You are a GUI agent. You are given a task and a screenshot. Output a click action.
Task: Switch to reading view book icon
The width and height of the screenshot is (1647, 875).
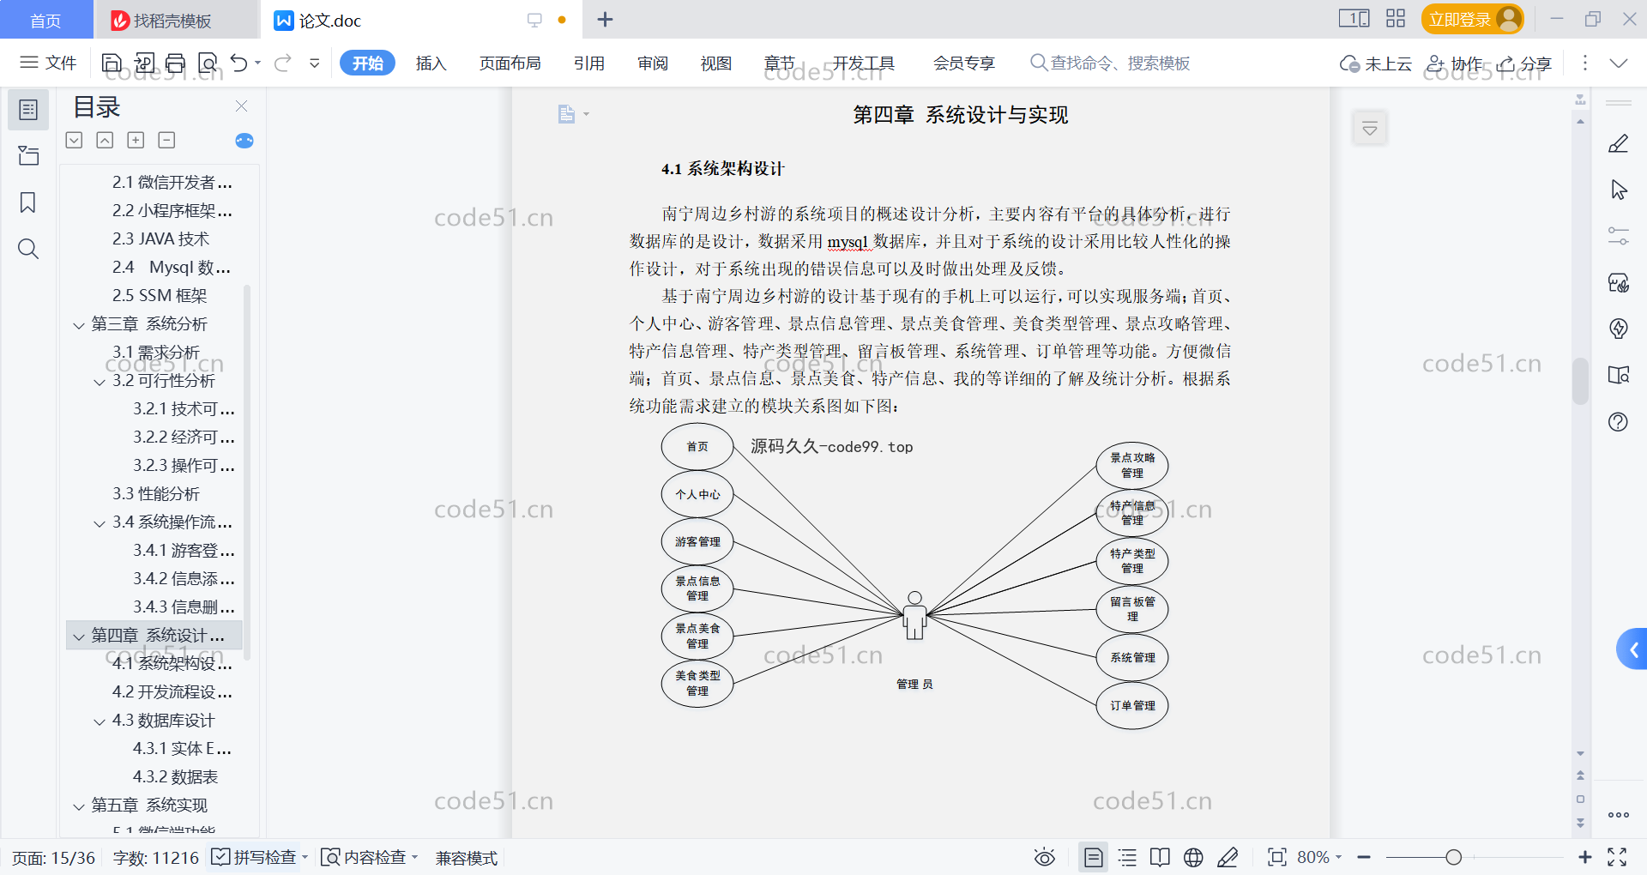[x=1160, y=857]
